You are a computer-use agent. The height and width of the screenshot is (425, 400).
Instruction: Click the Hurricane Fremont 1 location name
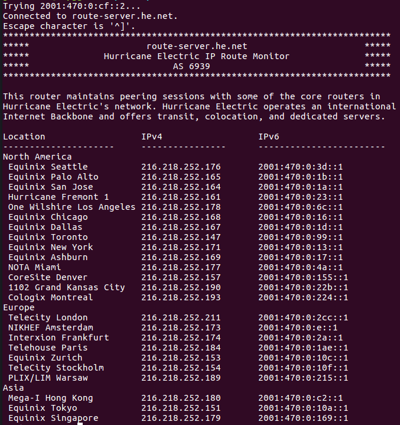58,197
